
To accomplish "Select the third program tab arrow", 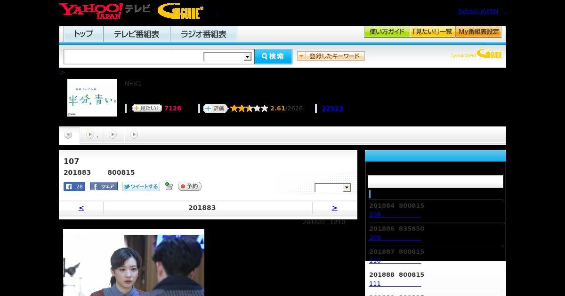I will pyautogui.click(x=113, y=135).
